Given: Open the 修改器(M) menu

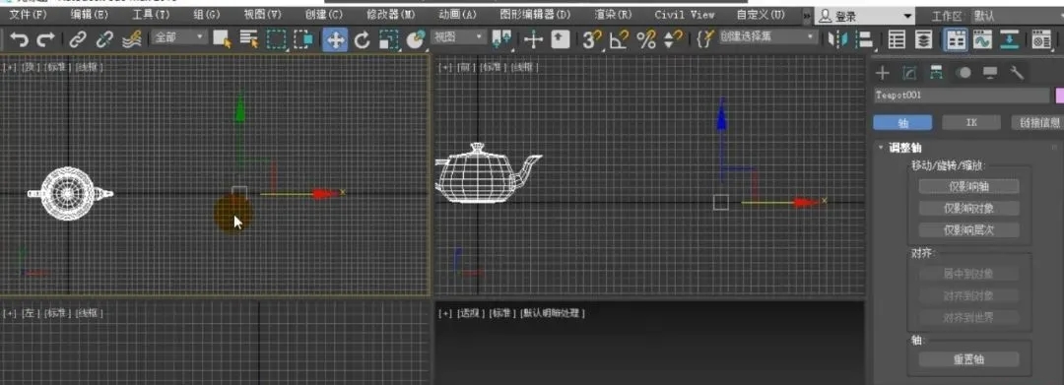Looking at the screenshot, I should click(x=391, y=14).
